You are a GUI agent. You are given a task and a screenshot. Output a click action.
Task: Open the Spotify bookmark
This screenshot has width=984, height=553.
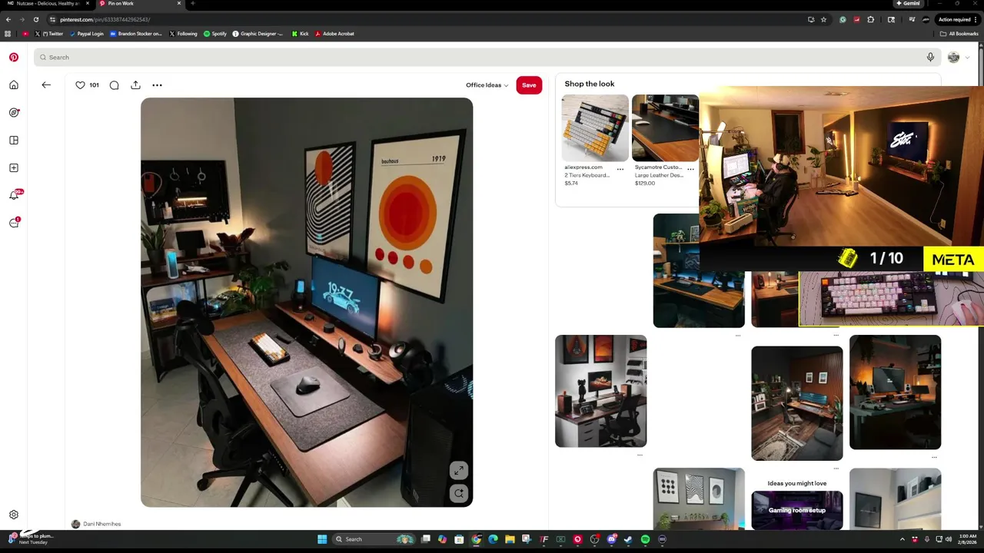click(215, 34)
